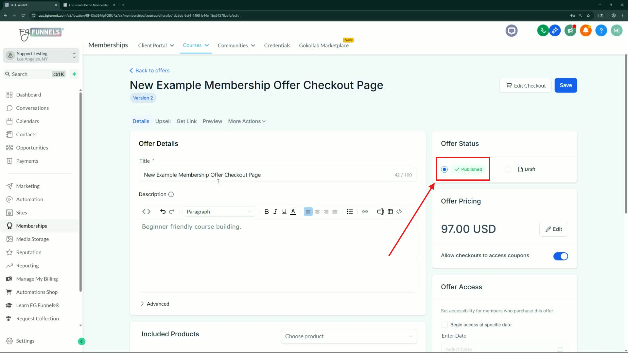628x353 pixels.
Task: Redo the edit in description editor
Action: pyautogui.click(x=172, y=211)
